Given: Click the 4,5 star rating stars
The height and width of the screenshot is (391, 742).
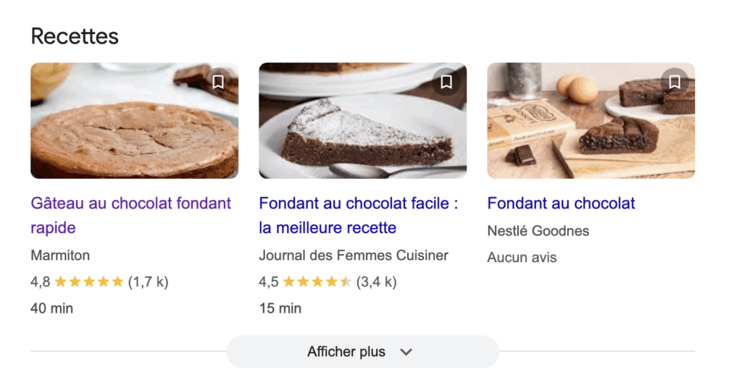Looking at the screenshot, I should [317, 282].
